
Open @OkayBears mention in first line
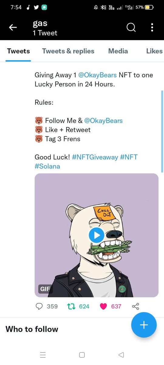pyautogui.click(x=97, y=75)
